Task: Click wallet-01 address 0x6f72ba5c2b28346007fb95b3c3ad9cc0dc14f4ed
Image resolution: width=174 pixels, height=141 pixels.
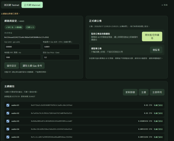Action: pyautogui.click(x=51, y=105)
